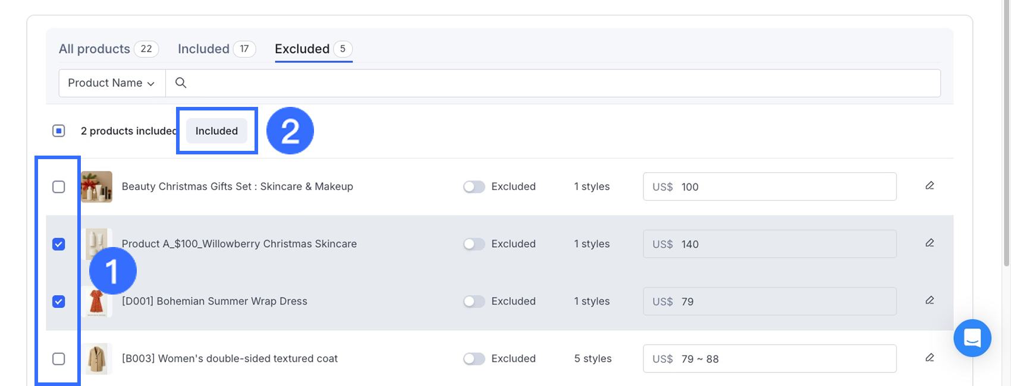This screenshot has width=1011, height=386.
Task: Uncheck the Willowberry Christmas Skincare checkbox
Action: (59, 244)
